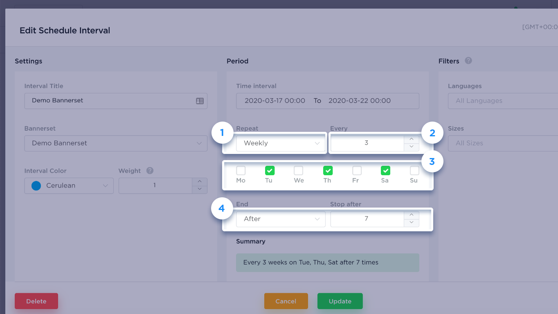This screenshot has height=314, width=558.
Task: Click the Cerulean blue color circle
Action: pyautogui.click(x=36, y=186)
